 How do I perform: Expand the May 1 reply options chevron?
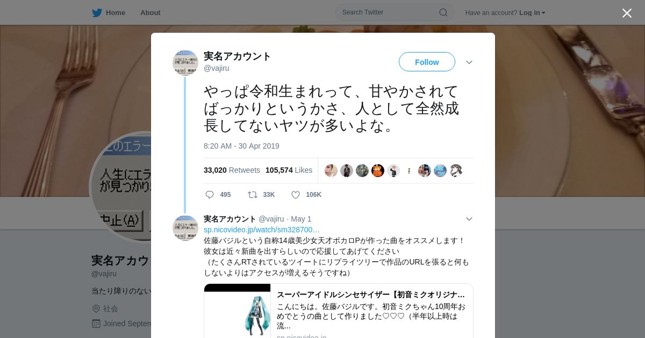click(x=469, y=219)
